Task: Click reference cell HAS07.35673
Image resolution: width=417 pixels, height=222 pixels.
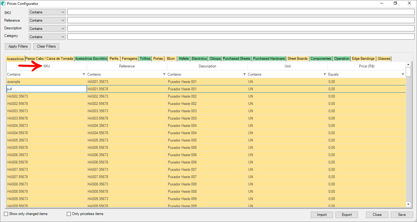Action: [127, 170]
